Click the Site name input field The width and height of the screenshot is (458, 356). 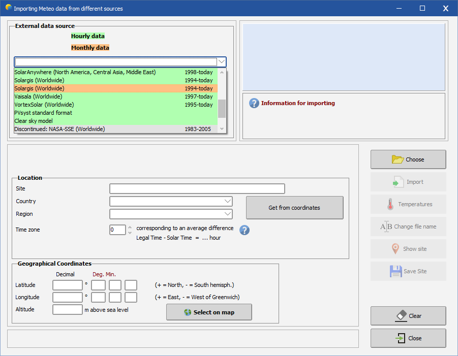[x=197, y=188]
